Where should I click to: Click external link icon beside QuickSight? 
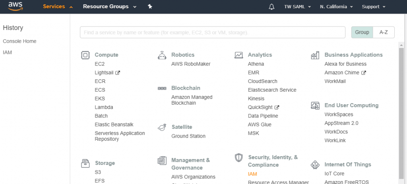(x=277, y=107)
